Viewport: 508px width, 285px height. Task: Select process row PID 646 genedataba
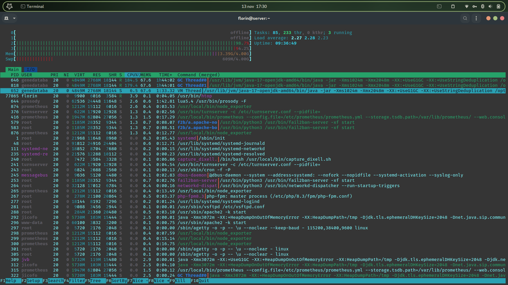click(253, 80)
